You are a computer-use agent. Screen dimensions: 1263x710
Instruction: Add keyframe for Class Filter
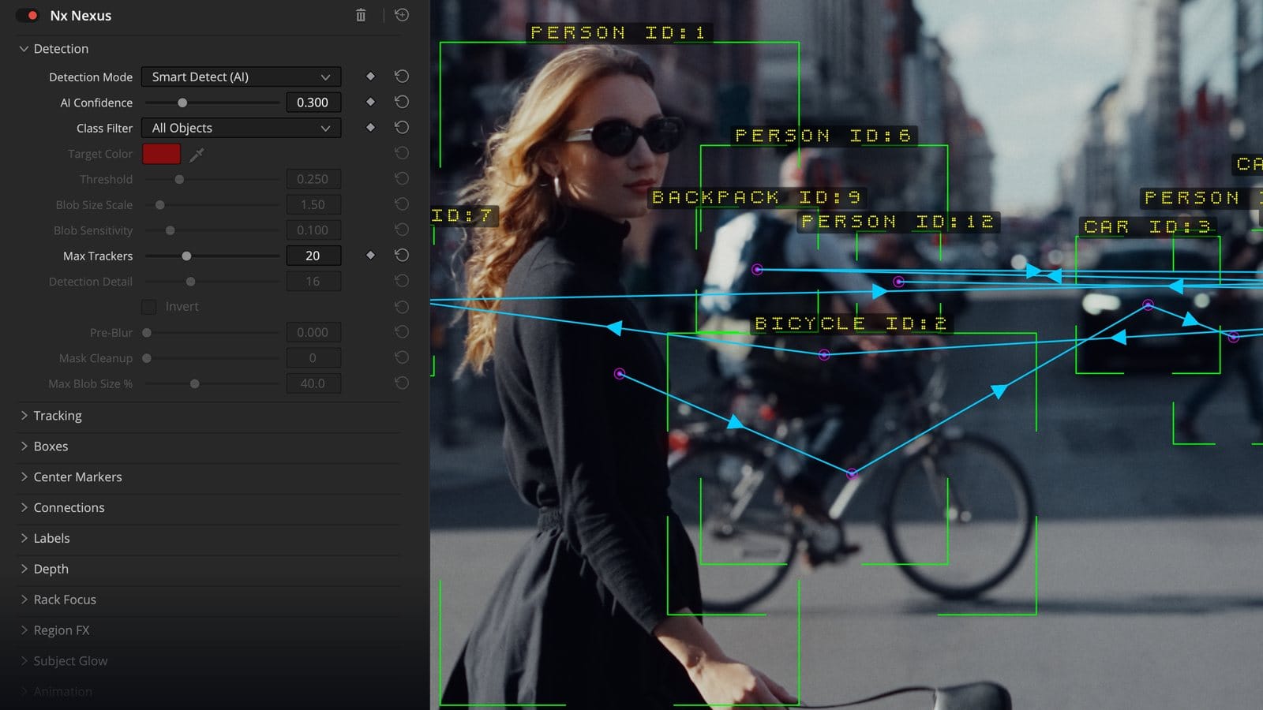point(370,127)
